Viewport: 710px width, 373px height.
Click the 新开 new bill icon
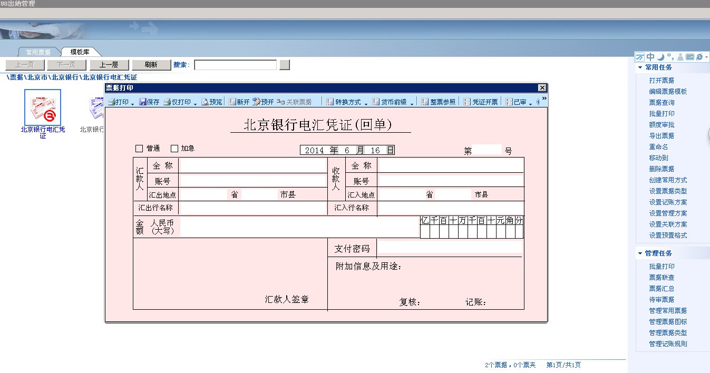pyautogui.click(x=232, y=102)
